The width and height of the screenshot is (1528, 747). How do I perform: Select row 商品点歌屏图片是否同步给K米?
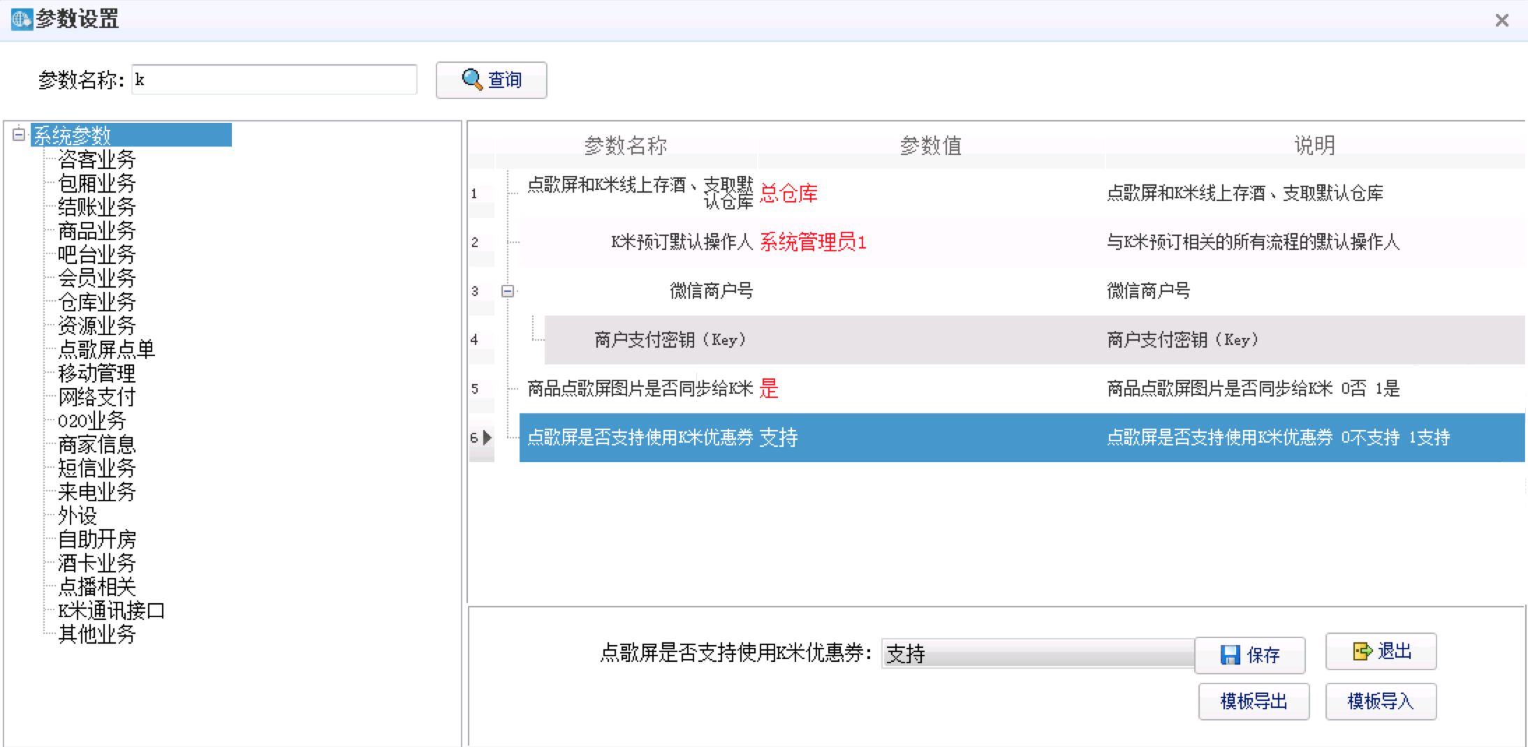point(1022,389)
